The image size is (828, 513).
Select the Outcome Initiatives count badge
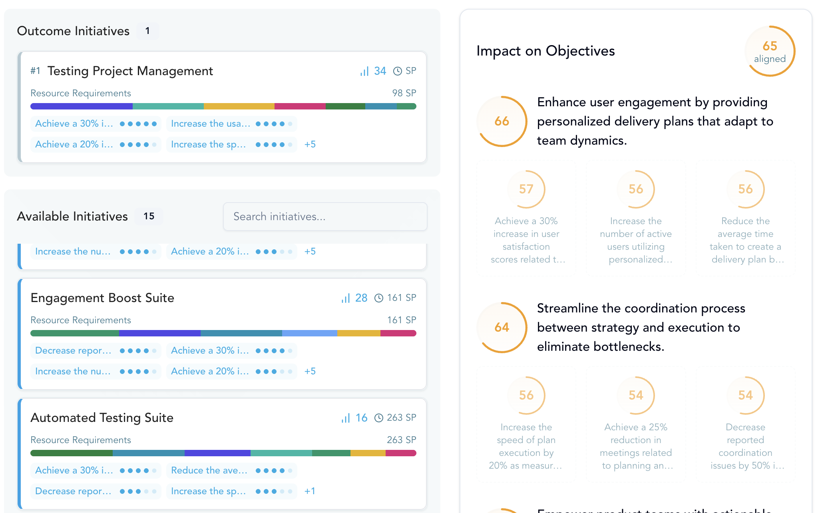tap(147, 31)
